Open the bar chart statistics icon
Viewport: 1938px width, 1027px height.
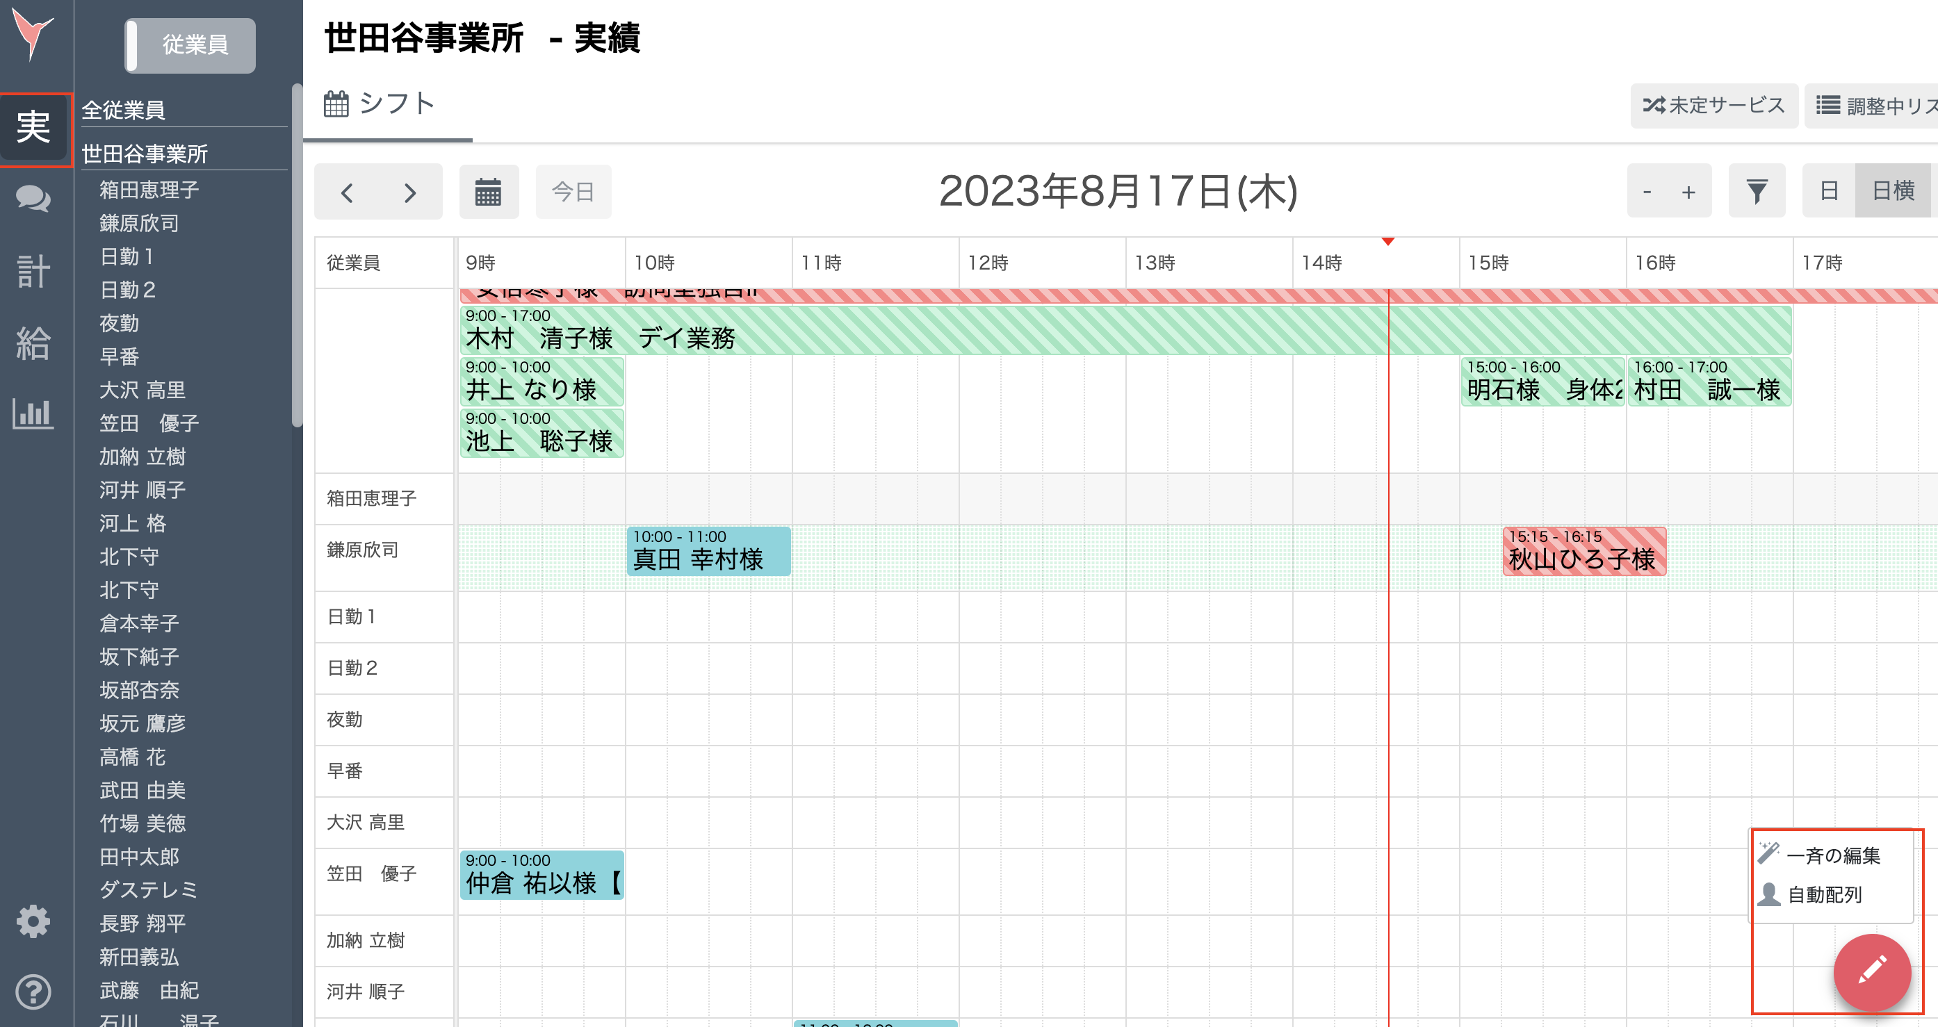coord(33,413)
